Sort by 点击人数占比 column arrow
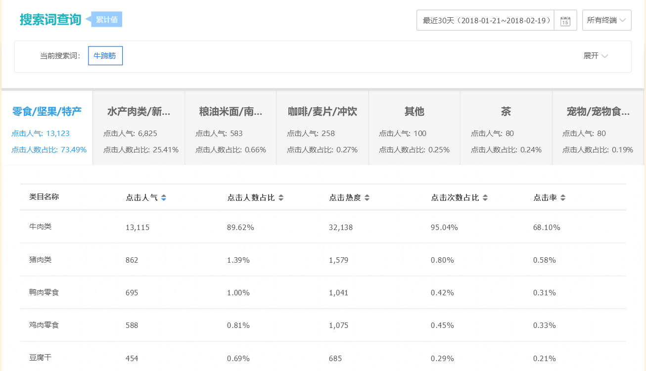This screenshot has height=371, width=646. pyautogui.click(x=280, y=197)
